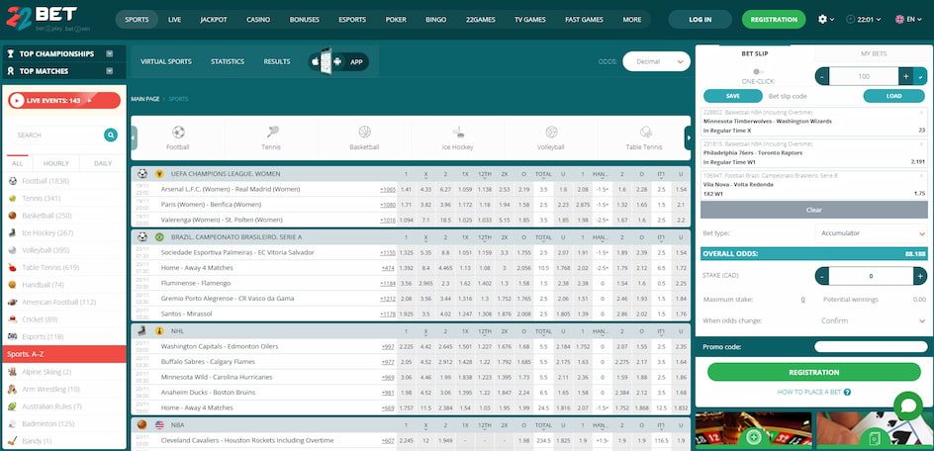Screen dimensions: 934x451
Task: Click the USA flag icon in NBA header
Action: click(159, 424)
